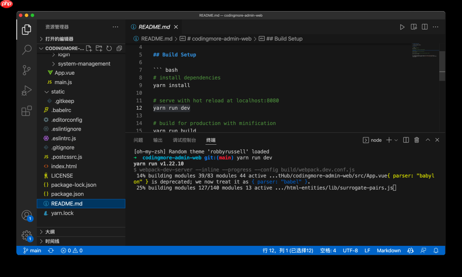Open the Search view in activity bar
This screenshot has height=277, width=462.
27,50
